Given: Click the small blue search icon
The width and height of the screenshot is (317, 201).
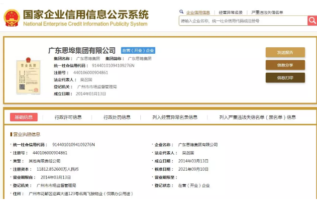Looking at the screenshot, I should pos(181,12).
